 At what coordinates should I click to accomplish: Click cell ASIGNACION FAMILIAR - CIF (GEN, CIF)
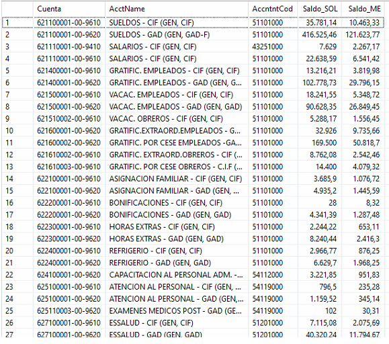(x=177, y=179)
